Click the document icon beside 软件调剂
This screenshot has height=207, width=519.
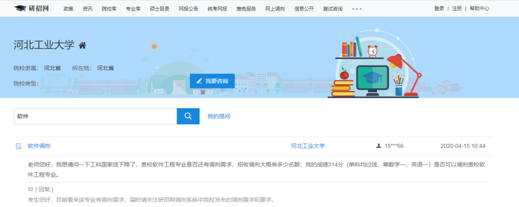click(x=19, y=146)
